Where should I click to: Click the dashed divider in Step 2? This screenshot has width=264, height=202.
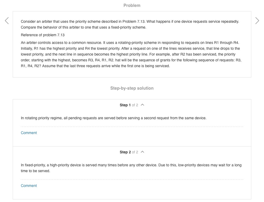pos(132,180)
